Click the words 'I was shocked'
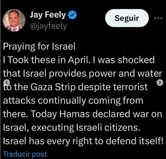The height and width of the screenshot is (159, 166). point(124,60)
